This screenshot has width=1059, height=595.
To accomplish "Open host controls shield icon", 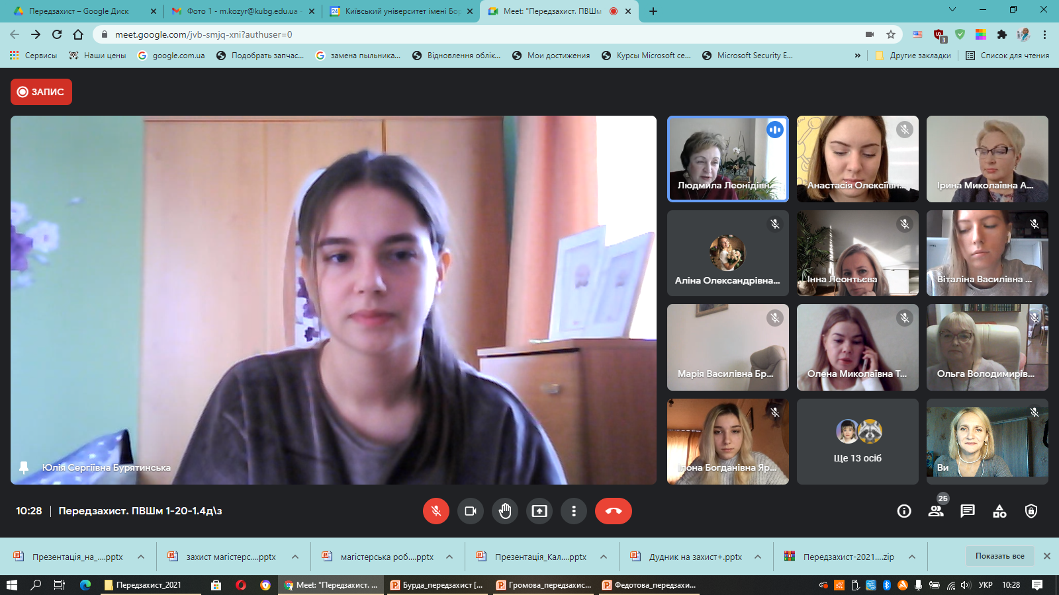I will coord(1031,511).
